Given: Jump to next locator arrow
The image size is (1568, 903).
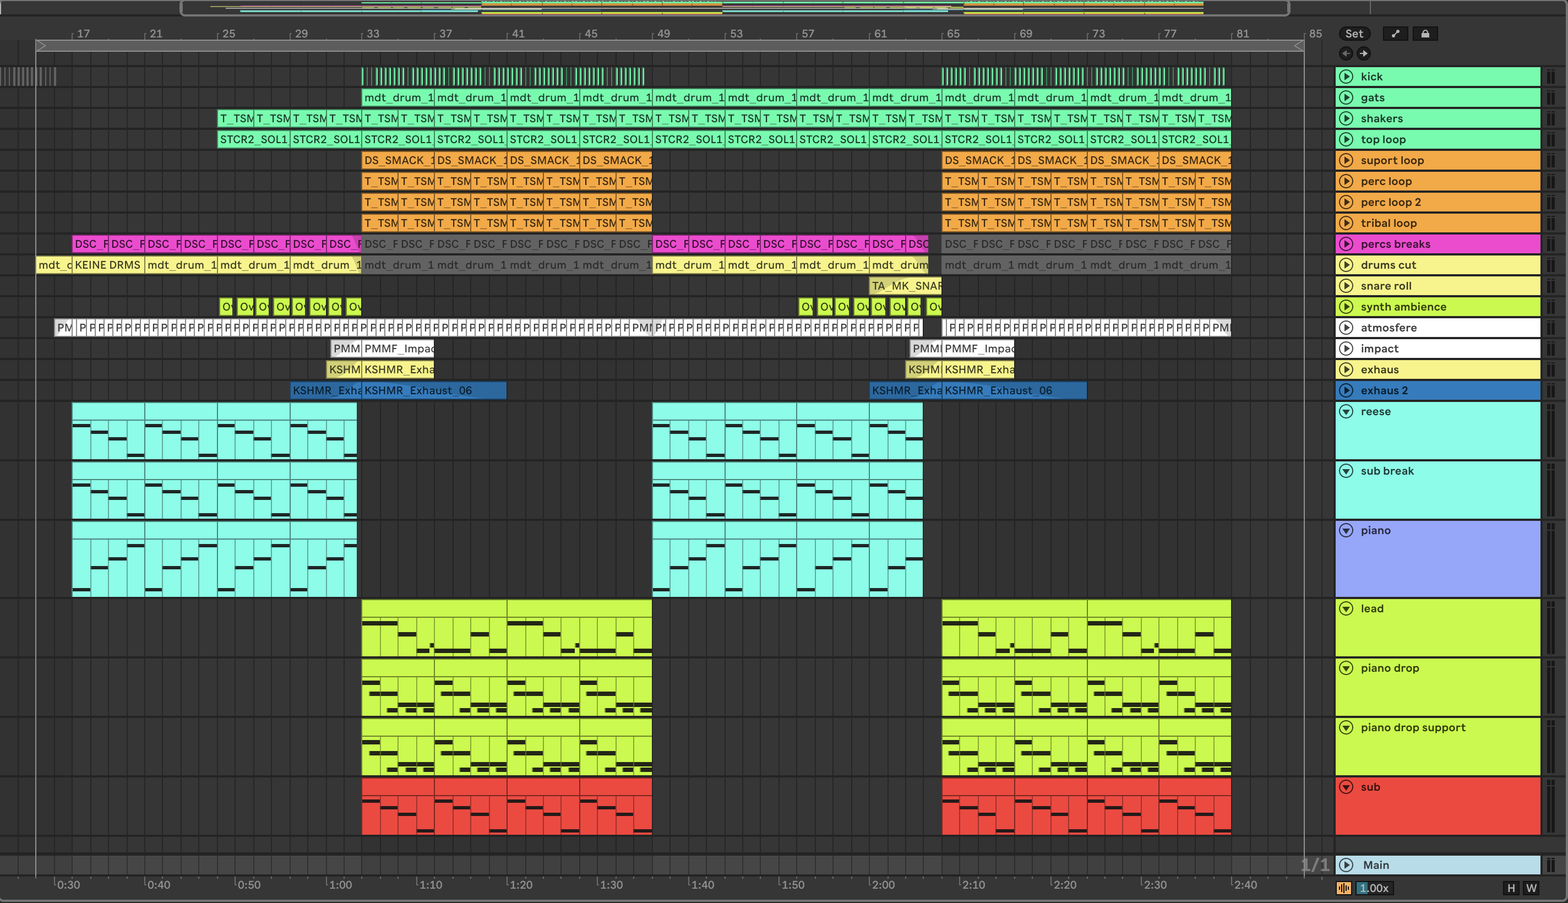Looking at the screenshot, I should point(1363,53).
